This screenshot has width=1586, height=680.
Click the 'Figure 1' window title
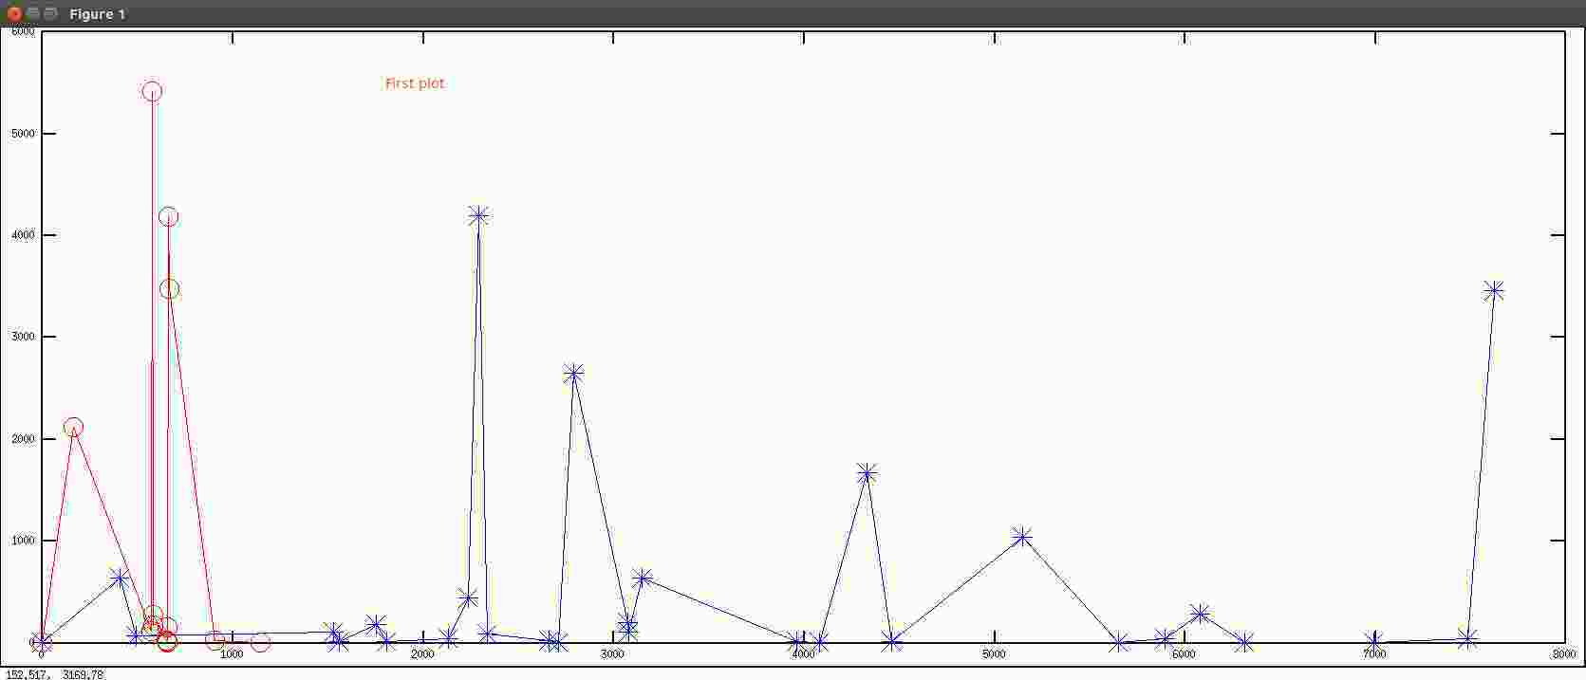point(97,14)
